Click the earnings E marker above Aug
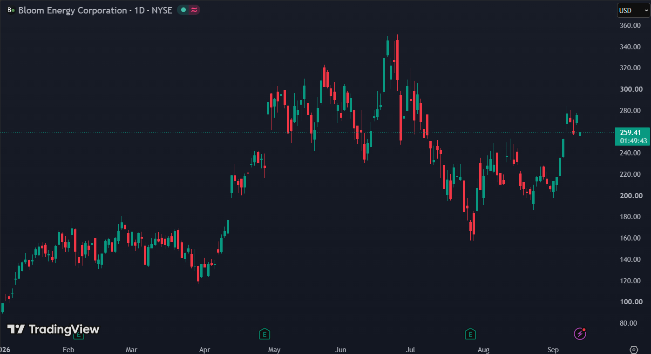 click(470, 334)
